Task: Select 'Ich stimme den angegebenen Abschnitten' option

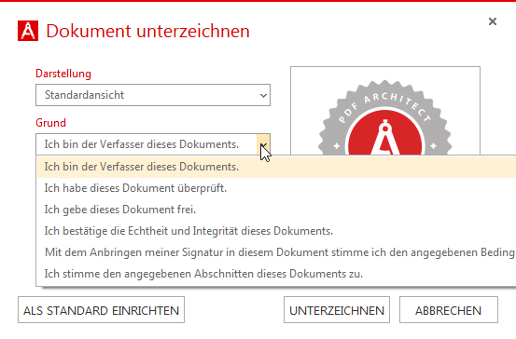Action: pyautogui.click(x=277, y=274)
